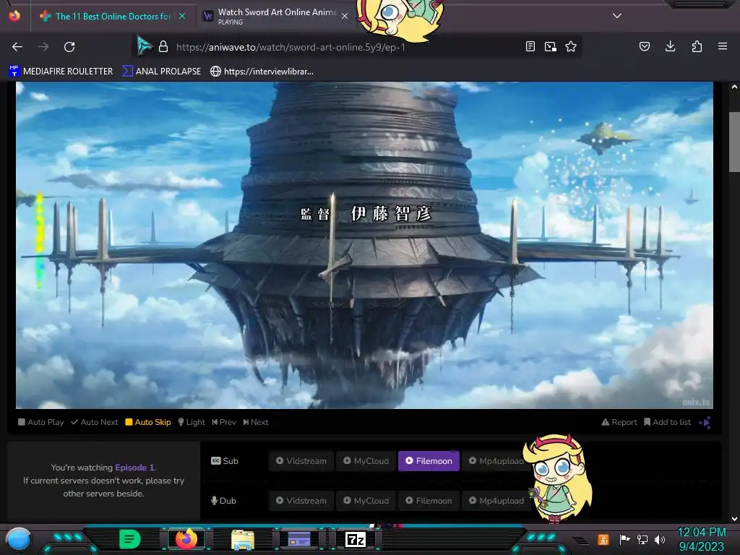Choose Dub Filemoon server
The image size is (740, 555).
[x=429, y=500]
